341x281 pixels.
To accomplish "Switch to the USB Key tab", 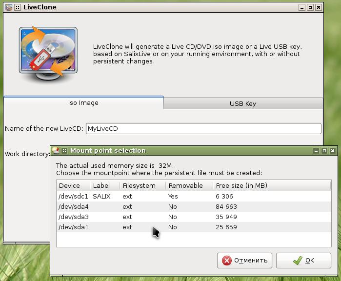I will click(243, 103).
